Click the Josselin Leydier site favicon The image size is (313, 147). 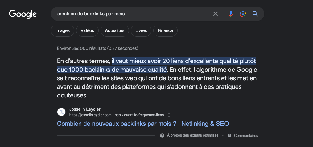61,112
